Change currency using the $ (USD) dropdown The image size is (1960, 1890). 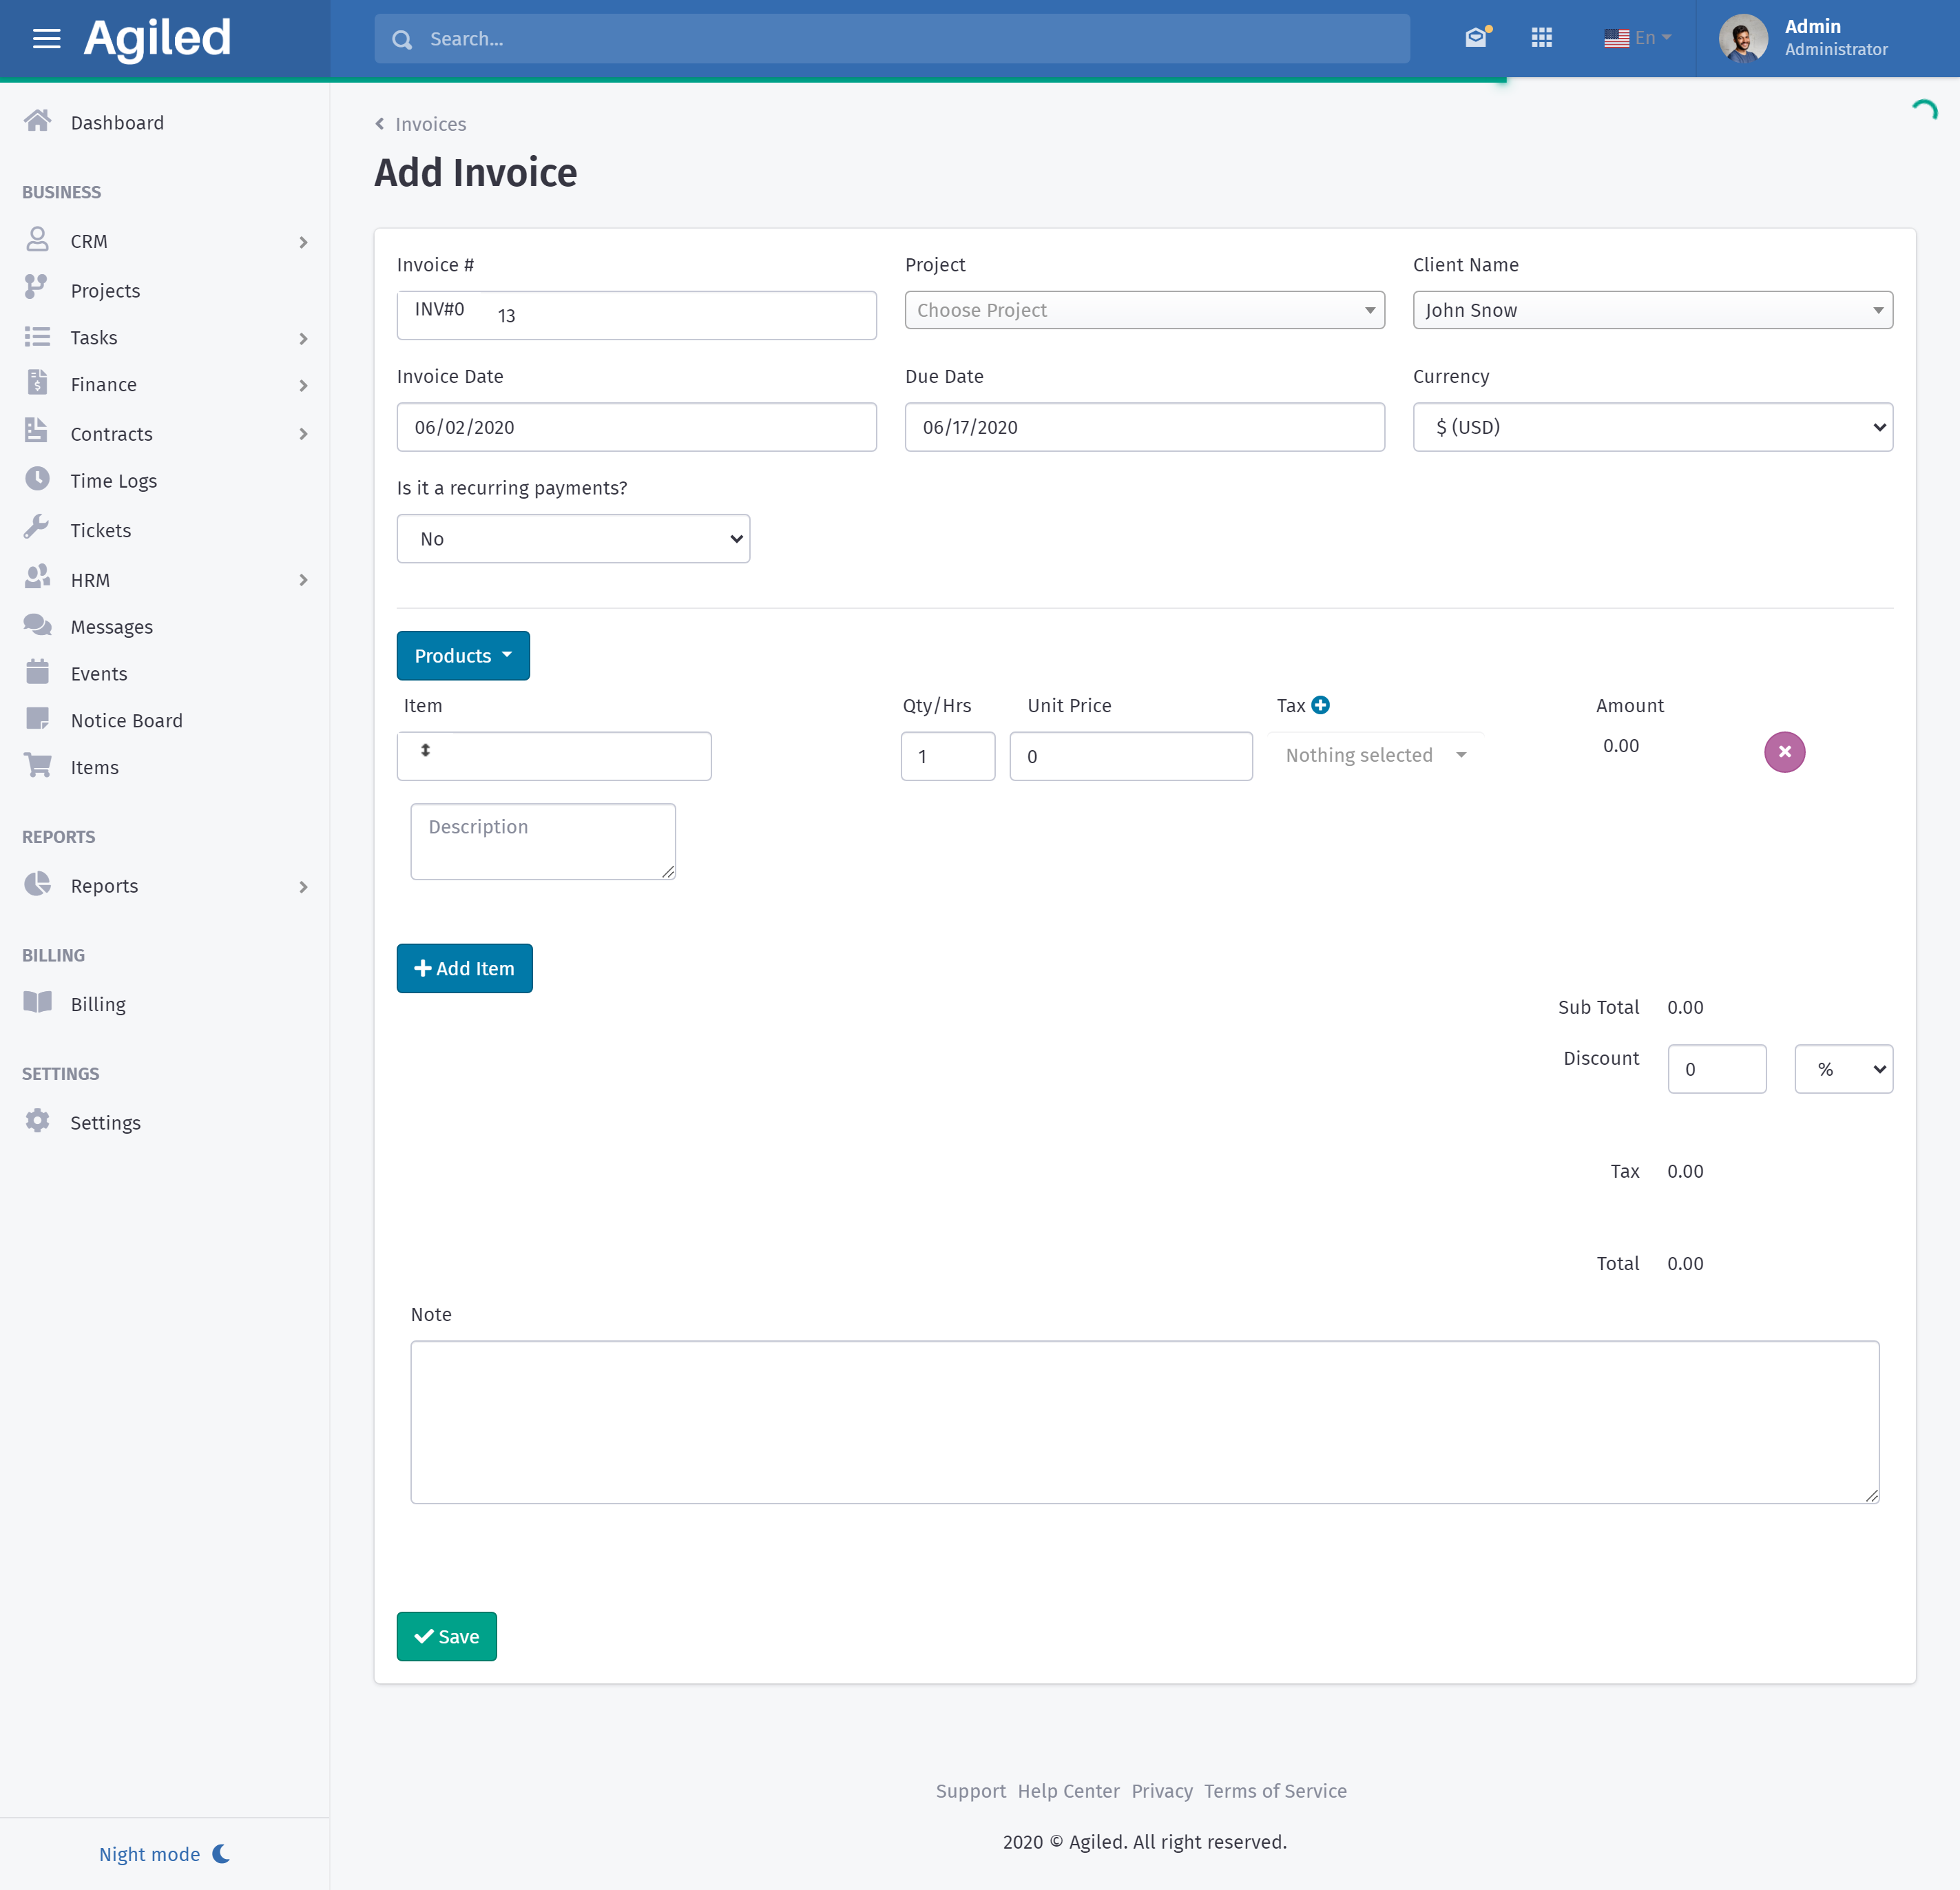(1651, 427)
